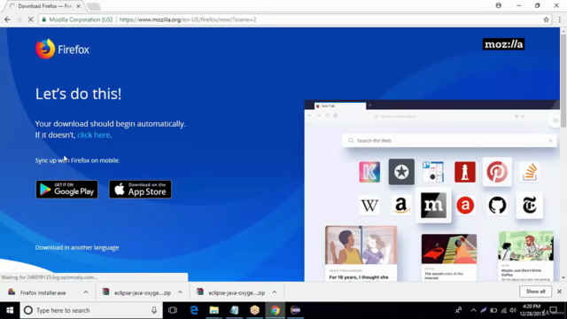
Task: Expand options for Firefox Installer.exe download
Action: [x=86, y=292]
